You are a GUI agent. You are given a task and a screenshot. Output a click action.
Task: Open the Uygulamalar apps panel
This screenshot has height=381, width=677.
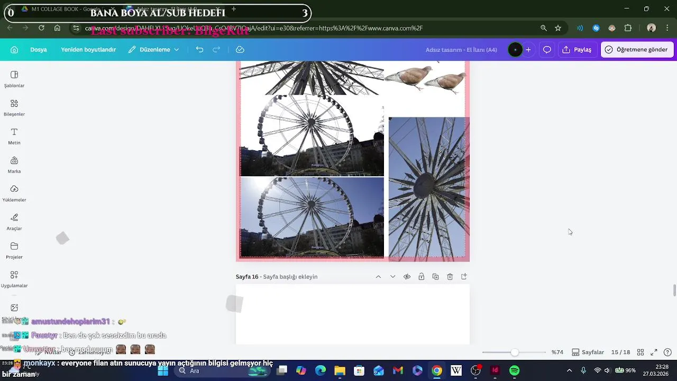(14, 279)
